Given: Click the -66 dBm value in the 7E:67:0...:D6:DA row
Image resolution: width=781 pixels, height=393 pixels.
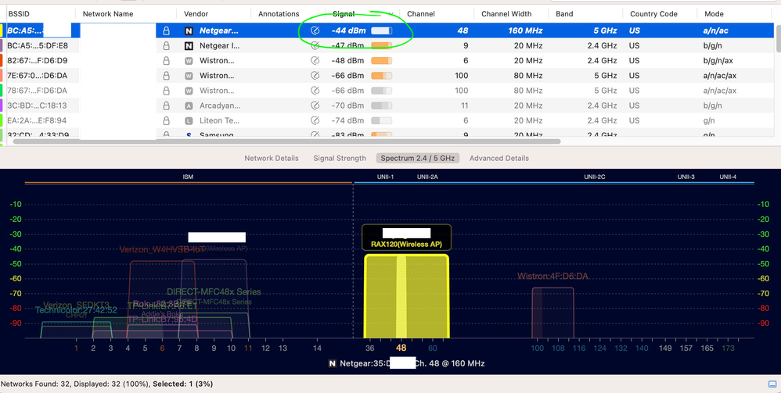Looking at the screenshot, I should (x=347, y=76).
